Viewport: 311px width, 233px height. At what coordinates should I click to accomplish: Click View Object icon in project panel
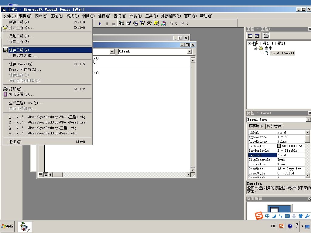click(257, 36)
